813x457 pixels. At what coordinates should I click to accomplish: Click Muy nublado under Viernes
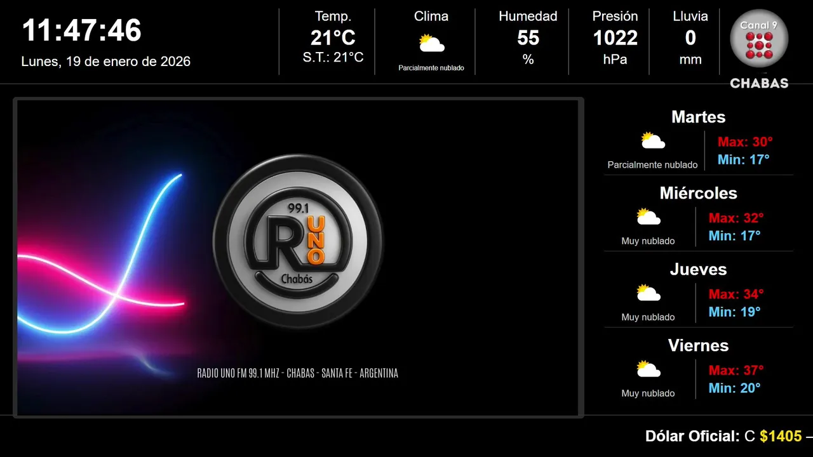[648, 394]
